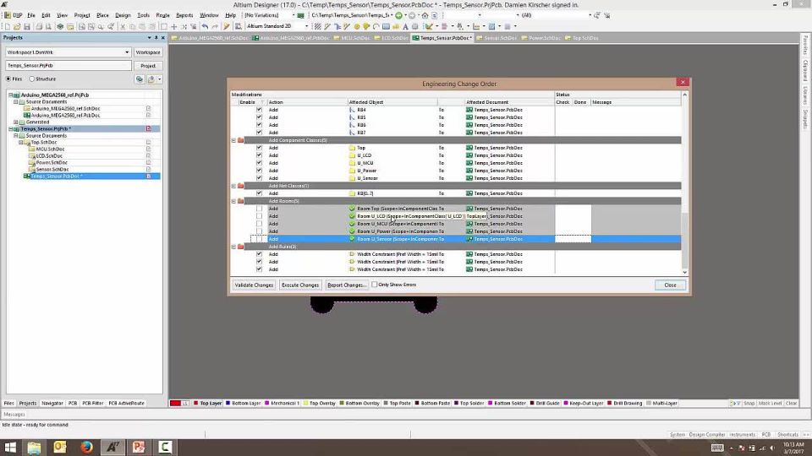The width and height of the screenshot is (812, 456).
Task: Open the Workspace dropdown list
Action: click(127, 52)
